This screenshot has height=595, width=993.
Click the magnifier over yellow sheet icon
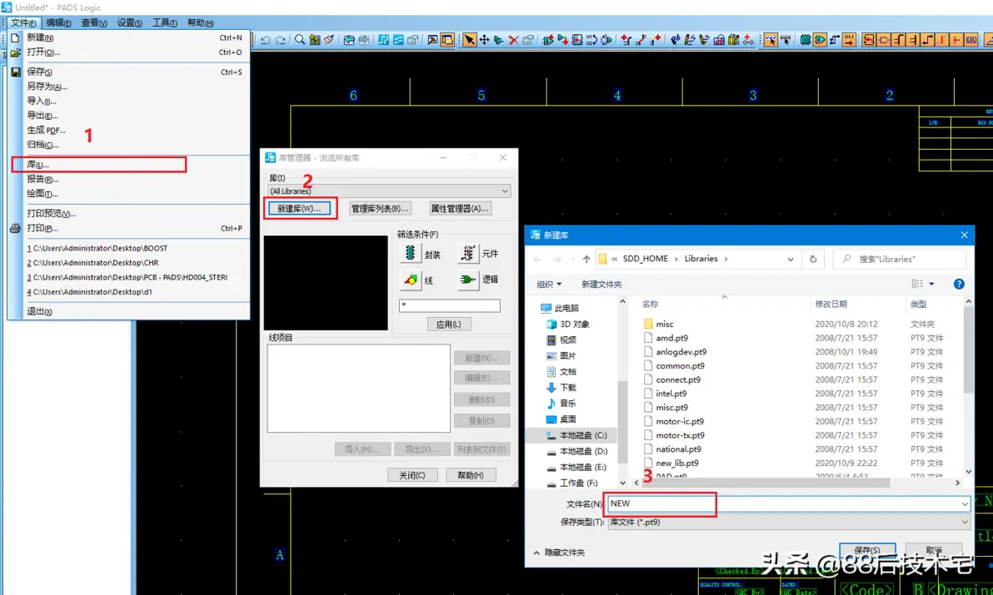click(x=314, y=40)
